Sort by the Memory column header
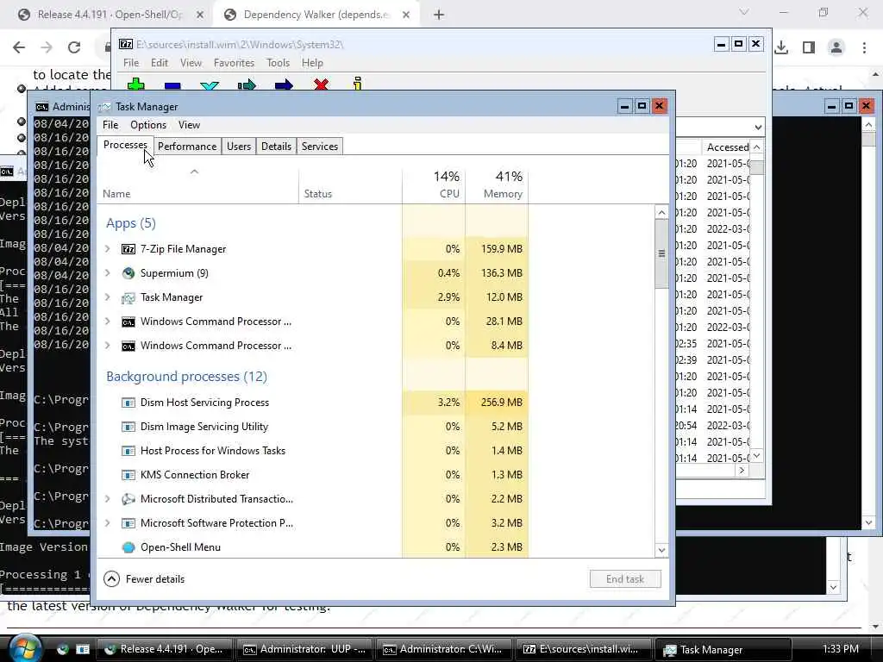 pyautogui.click(x=497, y=184)
